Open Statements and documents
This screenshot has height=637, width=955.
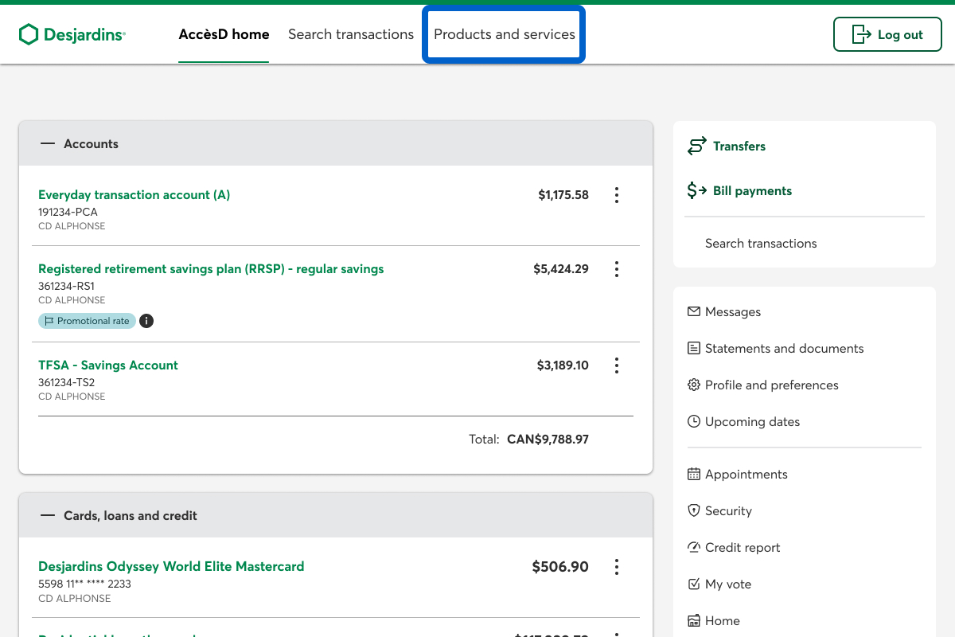tap(784, 349)
